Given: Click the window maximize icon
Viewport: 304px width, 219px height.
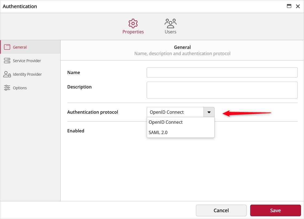Looking at the screenshot, I should (x=289, y=6).
